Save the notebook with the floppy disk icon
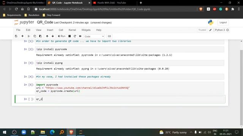 pos(16,36)
